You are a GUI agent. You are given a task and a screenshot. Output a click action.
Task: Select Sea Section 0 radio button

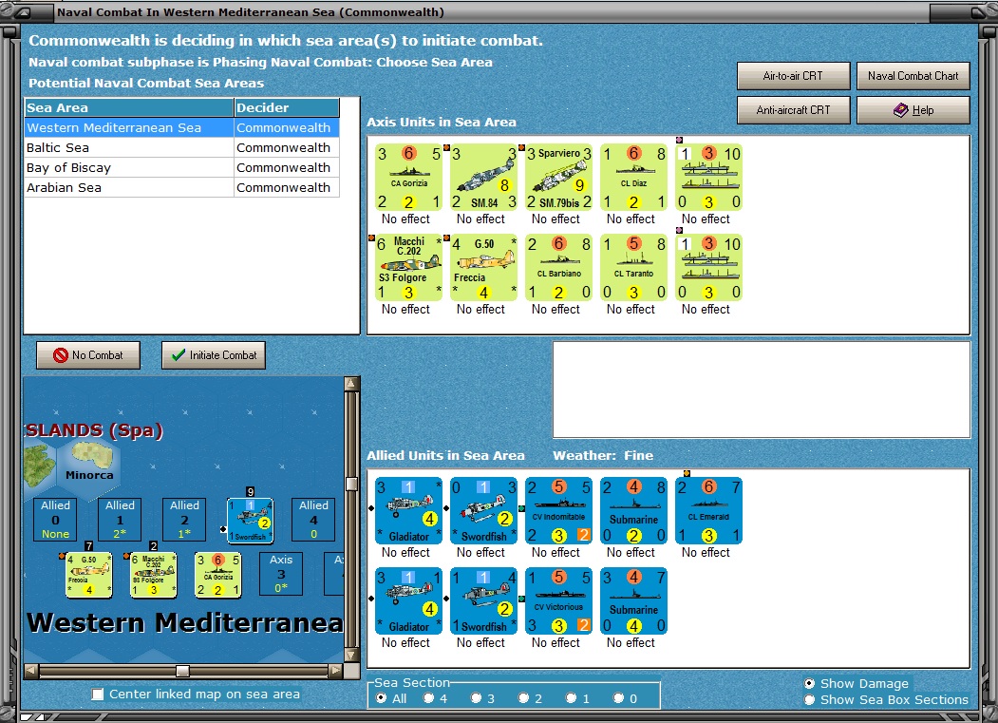click(x=618, y=698)
